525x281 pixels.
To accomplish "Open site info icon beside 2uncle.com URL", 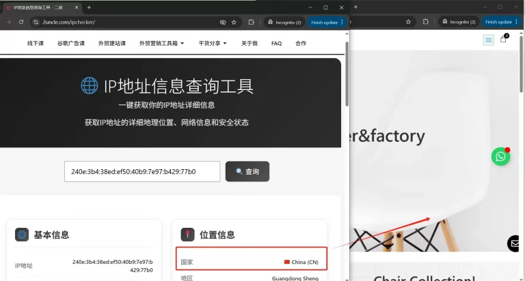I will coord(36,22).
